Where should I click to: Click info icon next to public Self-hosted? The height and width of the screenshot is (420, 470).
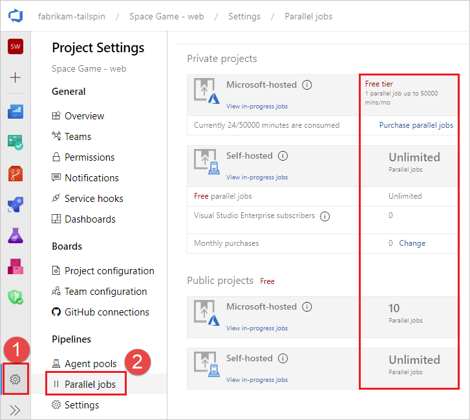[x=283, y=358]
